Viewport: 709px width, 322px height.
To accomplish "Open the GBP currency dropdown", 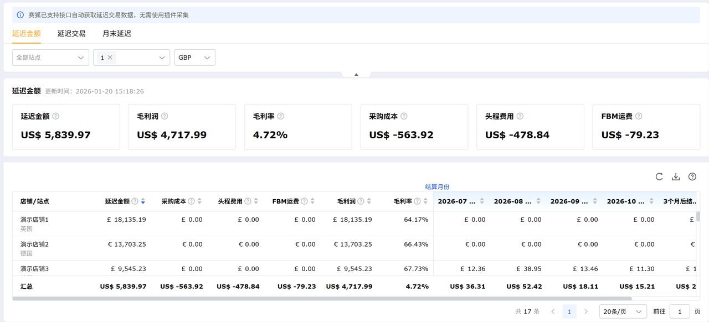I will 194,58.
